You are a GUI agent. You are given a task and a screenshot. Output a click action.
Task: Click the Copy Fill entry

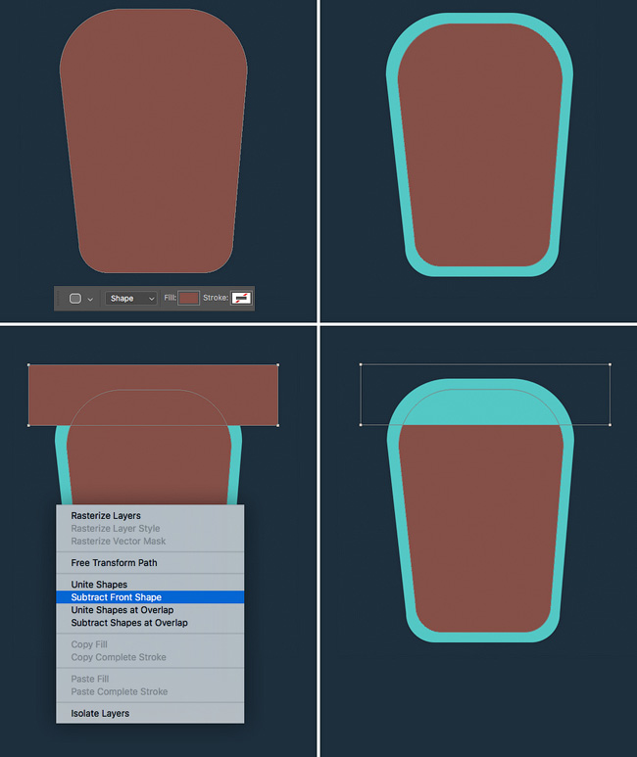(150, 644)
